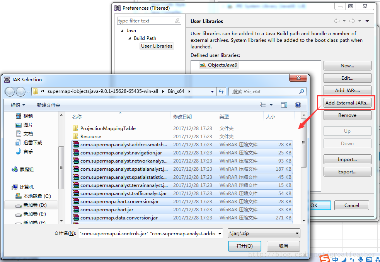Select com.supermap.chart.jar file

point(182,210)
